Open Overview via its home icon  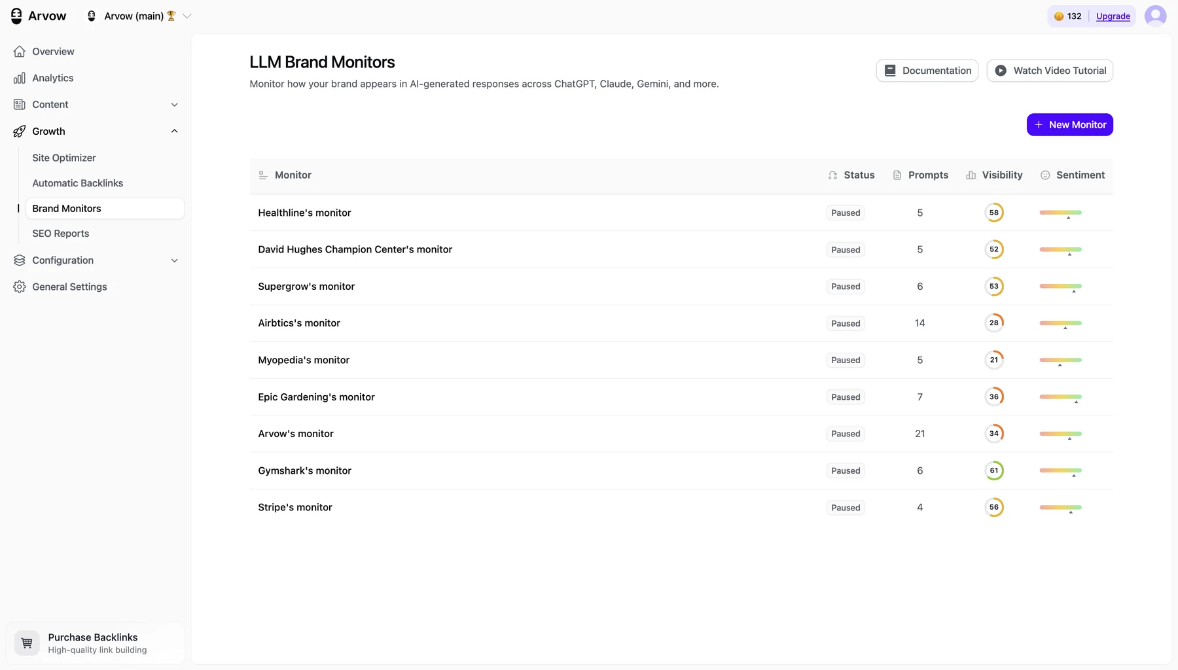[x=20, y=51]
